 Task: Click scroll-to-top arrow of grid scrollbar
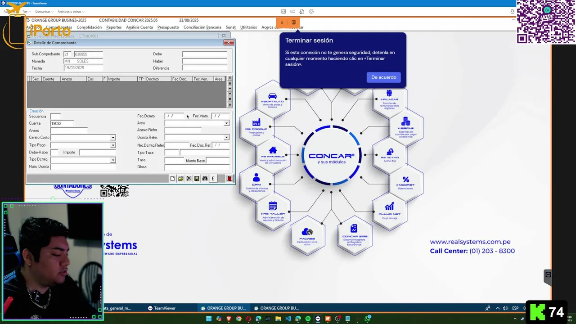click(x=230, y=78)
